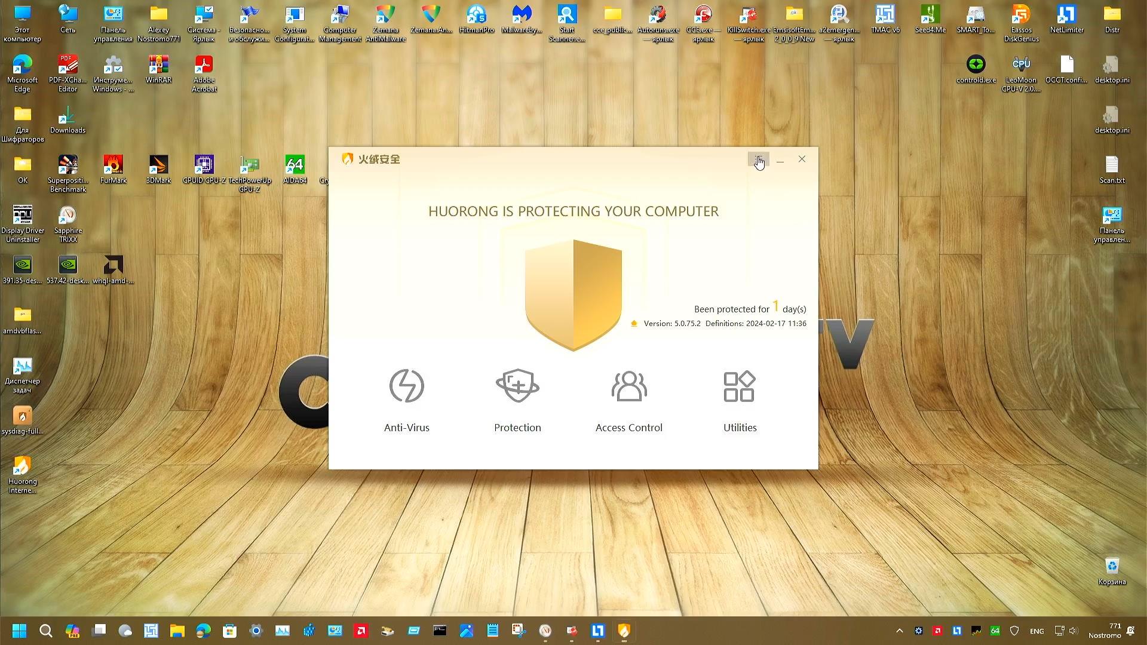Click the Huorong icon on the taskbar
1147x645 pixels.
click(x=623, y=631)
